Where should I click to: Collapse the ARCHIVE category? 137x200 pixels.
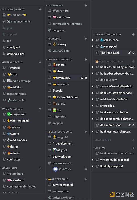(x=99, y=148)
